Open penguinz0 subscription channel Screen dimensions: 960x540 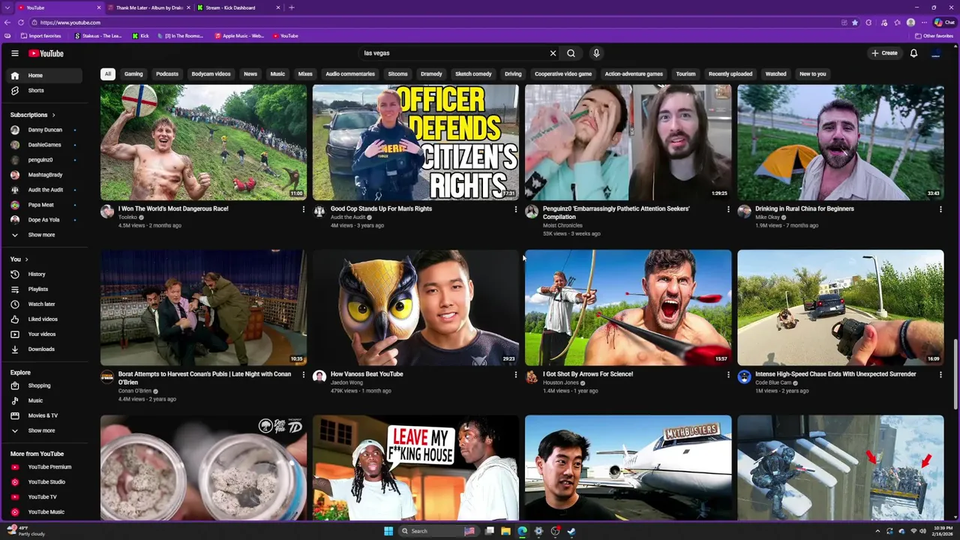[40, 160]
